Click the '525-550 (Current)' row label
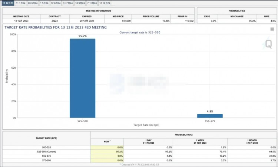278x167 pixels. coord(46,151)
